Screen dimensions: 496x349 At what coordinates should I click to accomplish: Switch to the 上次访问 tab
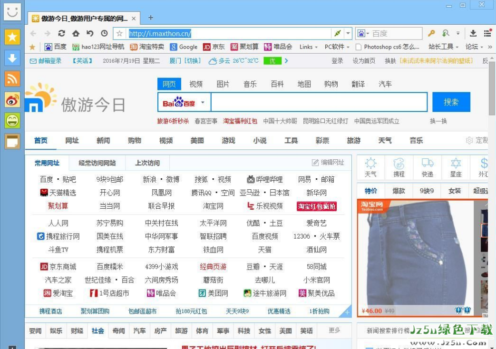pos(147,163)
